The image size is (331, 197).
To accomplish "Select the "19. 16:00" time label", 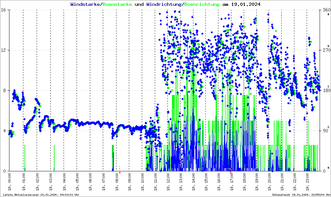I will coord(219,182).
